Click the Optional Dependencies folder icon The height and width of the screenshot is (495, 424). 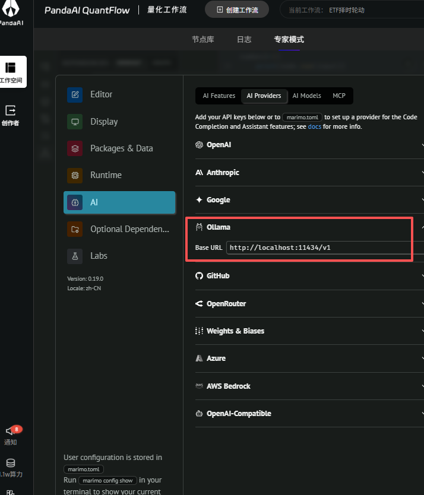tap(75, 229)
